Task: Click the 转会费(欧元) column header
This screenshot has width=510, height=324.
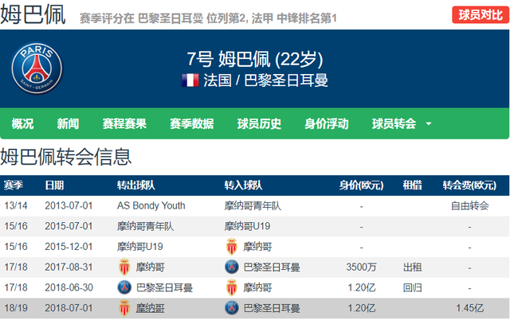Action: pyautogui.click(x=469, y=185)
